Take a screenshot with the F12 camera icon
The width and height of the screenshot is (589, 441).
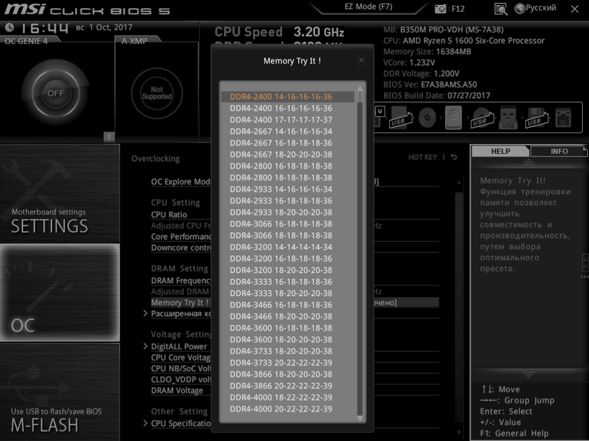[440, 9]
